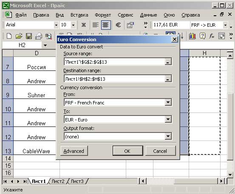Select the Лист1 sheet tab
This screenshot has width=235, height=194.
(39, 181)
